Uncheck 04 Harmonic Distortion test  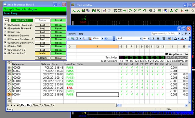click(x=5, y=35)
